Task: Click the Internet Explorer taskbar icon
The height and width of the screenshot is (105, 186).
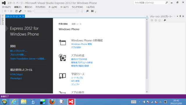Action: 14,102
